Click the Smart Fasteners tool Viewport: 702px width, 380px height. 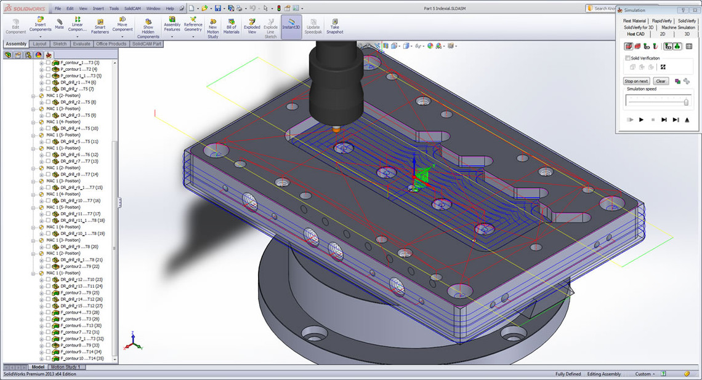(x=100, y=26)
